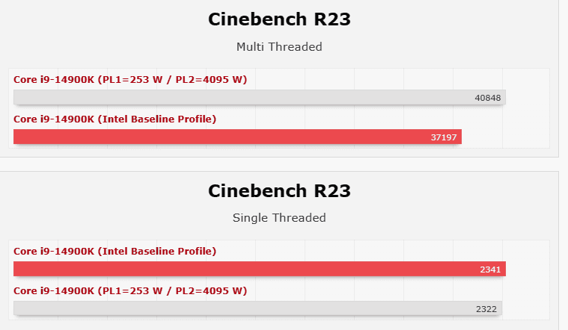Open PL1=253 W label in Single Threaded chart
568x330 pixels.
click(130, 290)
